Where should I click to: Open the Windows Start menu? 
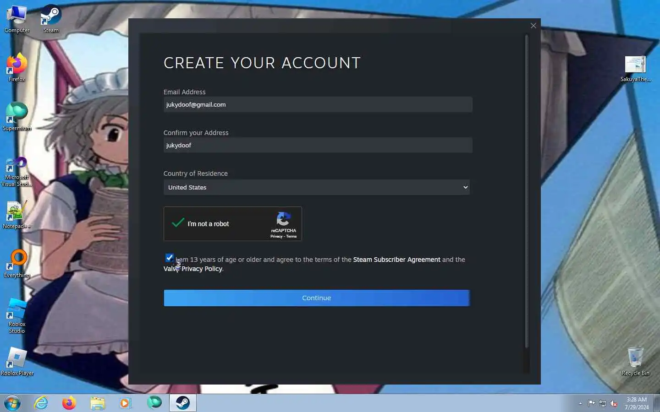click(12, 403)
